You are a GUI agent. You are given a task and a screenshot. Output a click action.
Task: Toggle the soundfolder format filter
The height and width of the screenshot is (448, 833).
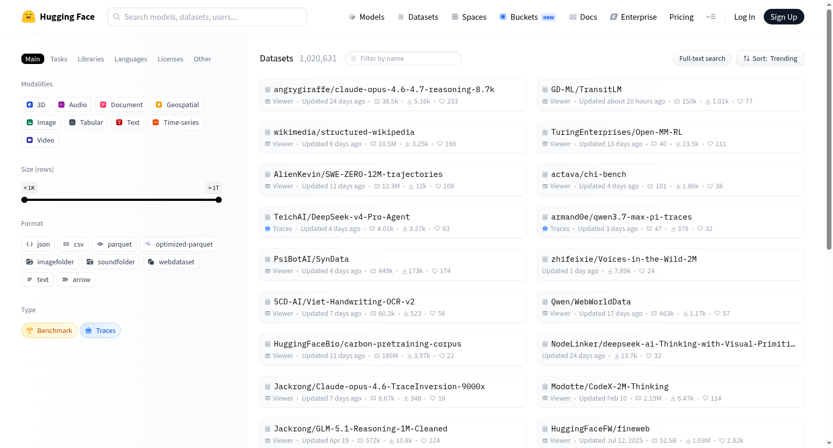pyautogui.click(x=110, y=262)
